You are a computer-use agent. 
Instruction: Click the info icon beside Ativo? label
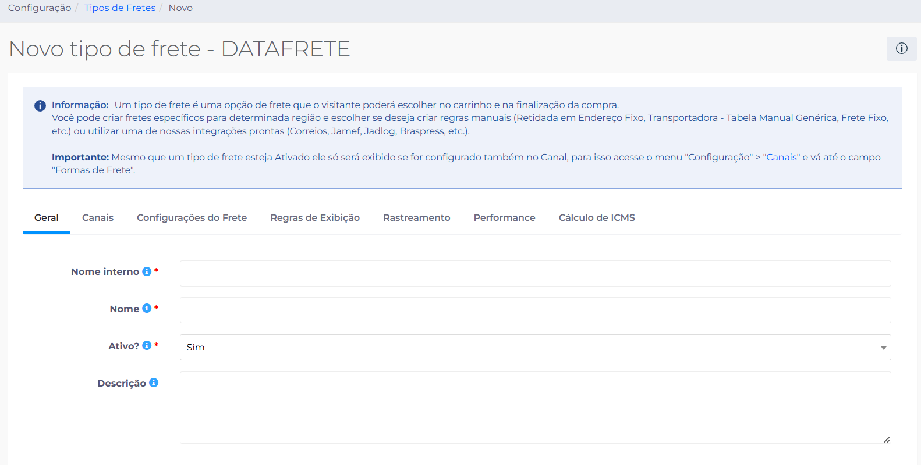click(x=147, y=345)
